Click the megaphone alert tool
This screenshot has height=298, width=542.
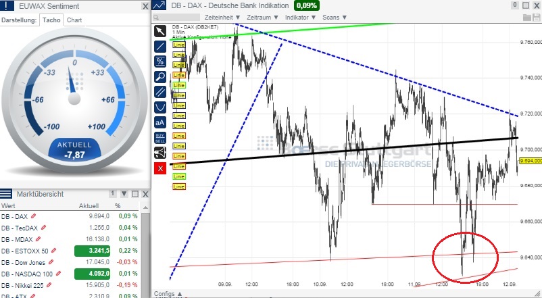pyautogui.click(x=160, y=153)
